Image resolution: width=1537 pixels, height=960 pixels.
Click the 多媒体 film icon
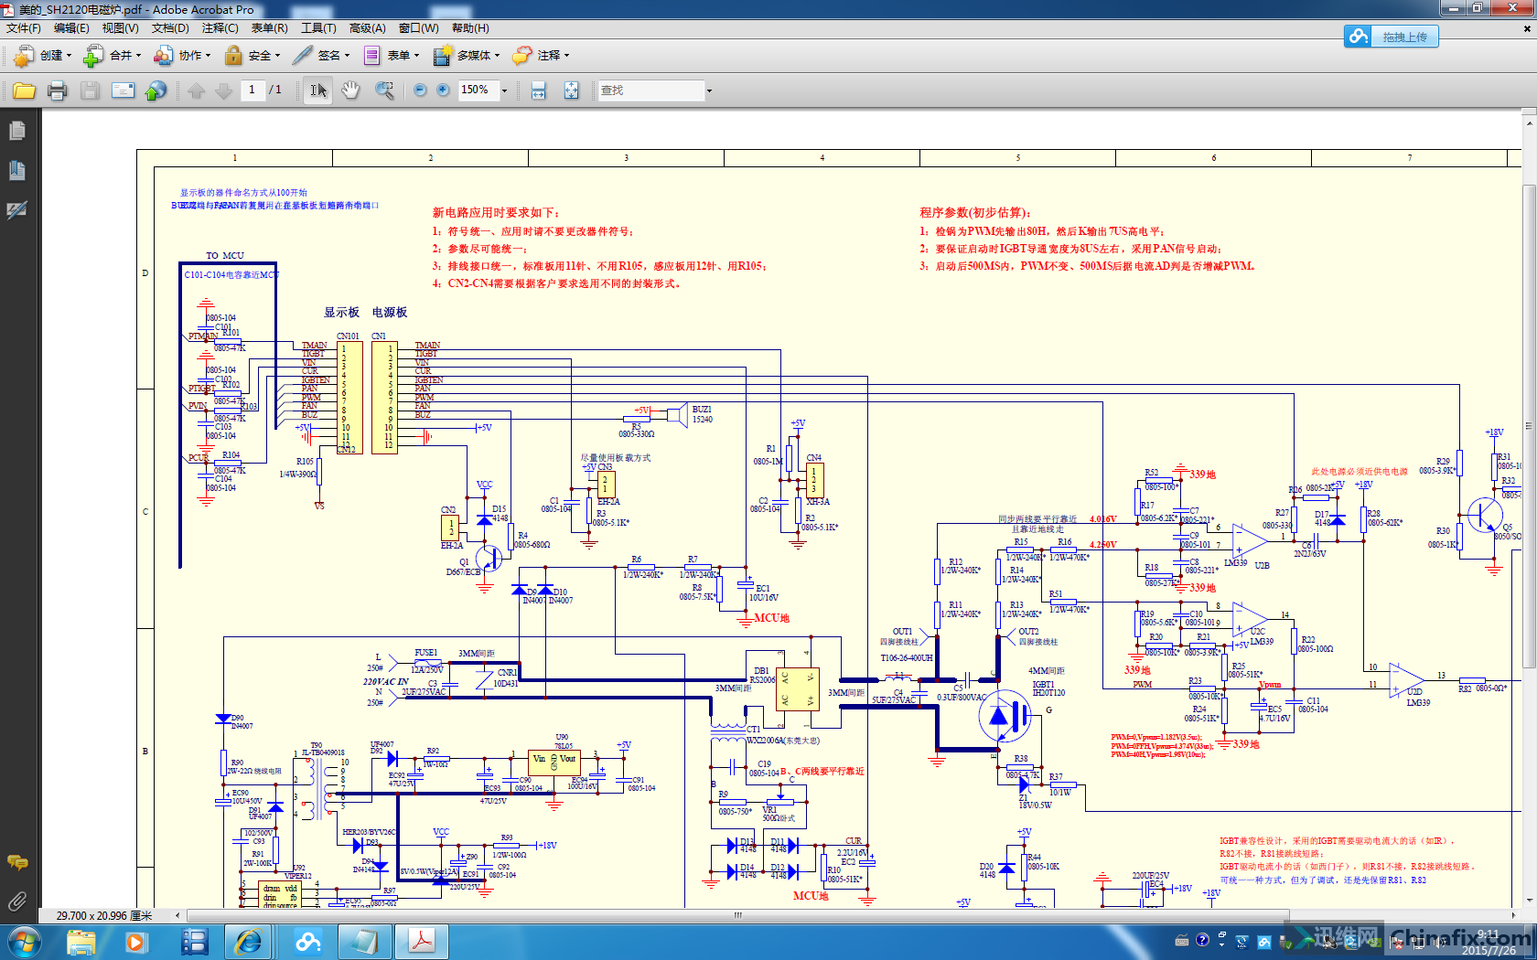pos(442,56)
